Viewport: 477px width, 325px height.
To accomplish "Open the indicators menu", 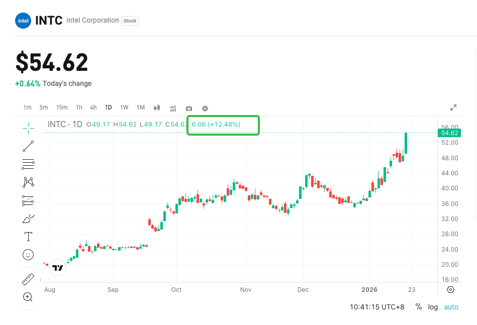I will (173, 108).
